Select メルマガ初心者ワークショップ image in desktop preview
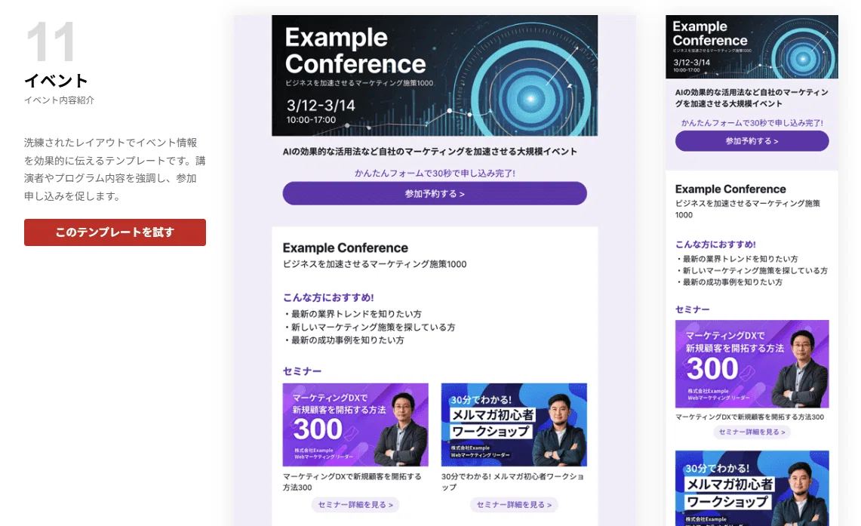This screenshot has width=861, height=526. pos(514,425)
